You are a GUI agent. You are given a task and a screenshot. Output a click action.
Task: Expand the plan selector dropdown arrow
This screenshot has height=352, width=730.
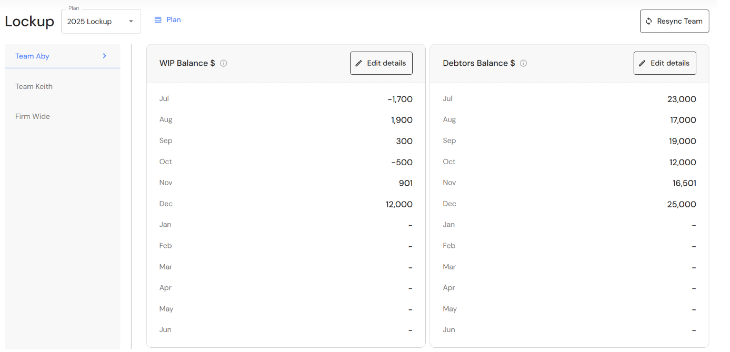click(x=131, y=22)
